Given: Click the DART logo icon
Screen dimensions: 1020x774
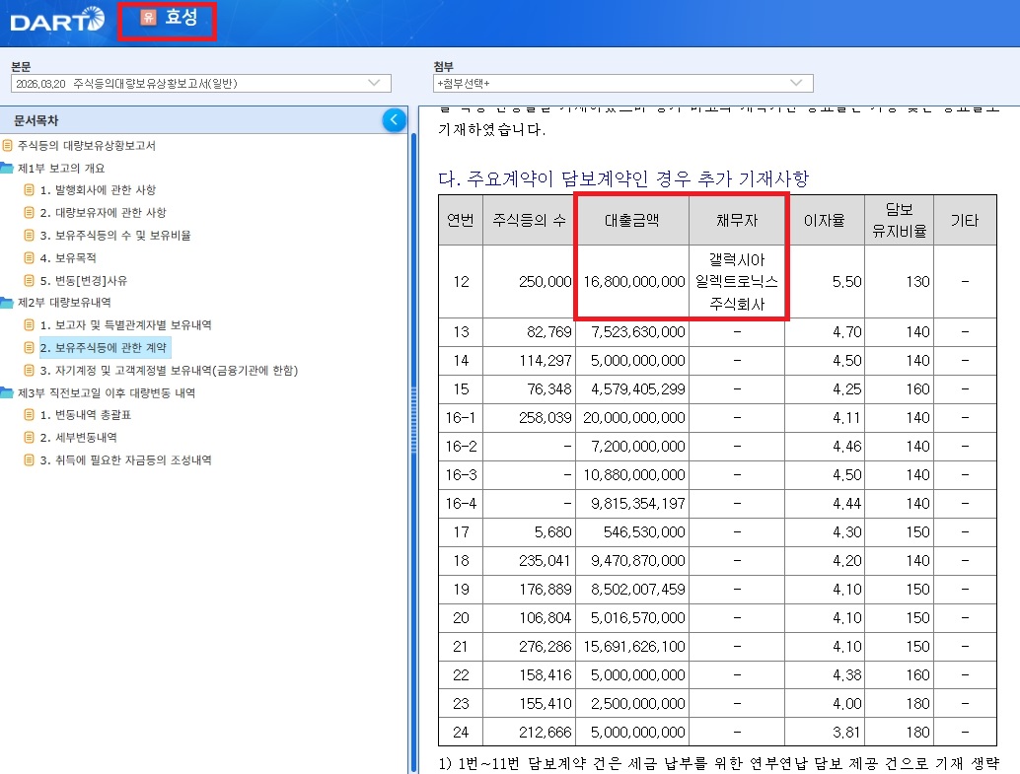Looking at the screenshot, I should click(x=57, y=20).
